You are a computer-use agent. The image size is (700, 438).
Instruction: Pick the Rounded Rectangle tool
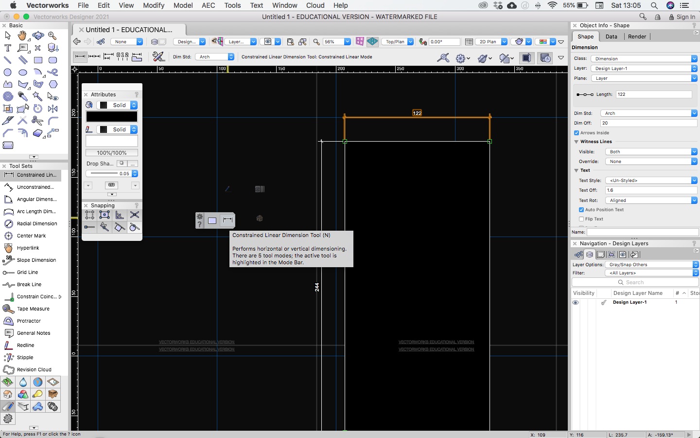tap(53, 60)
